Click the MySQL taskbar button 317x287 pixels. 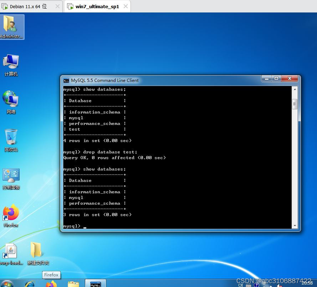pos(96,283)
